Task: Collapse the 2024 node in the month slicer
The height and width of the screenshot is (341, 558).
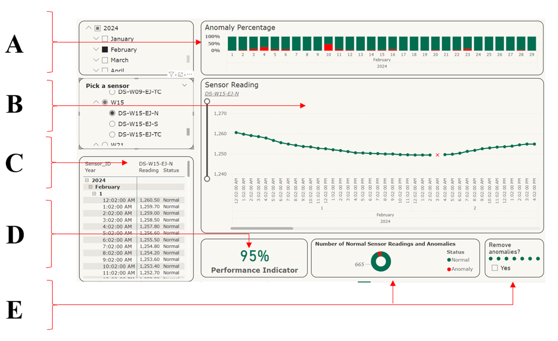Action: pyautogui.click(x=88, y=28)
